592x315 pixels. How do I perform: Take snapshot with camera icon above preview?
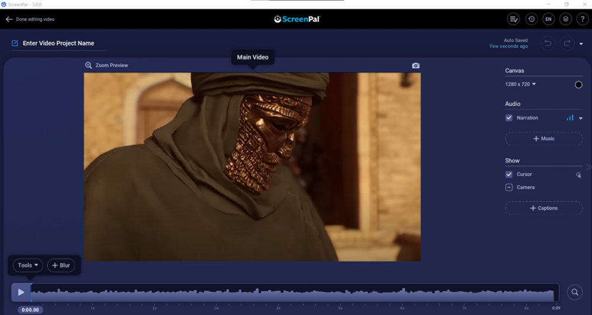tap(416, 66)
